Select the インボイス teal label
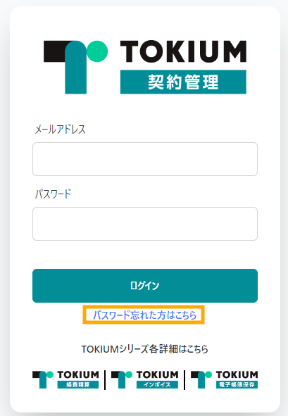 click(x=157, y=385)
